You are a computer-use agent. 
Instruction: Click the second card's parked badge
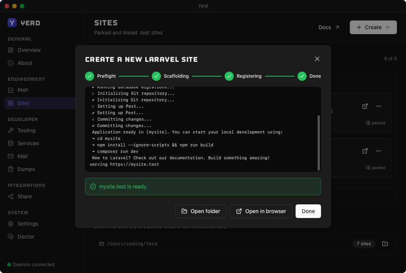[x=376, y=168]
